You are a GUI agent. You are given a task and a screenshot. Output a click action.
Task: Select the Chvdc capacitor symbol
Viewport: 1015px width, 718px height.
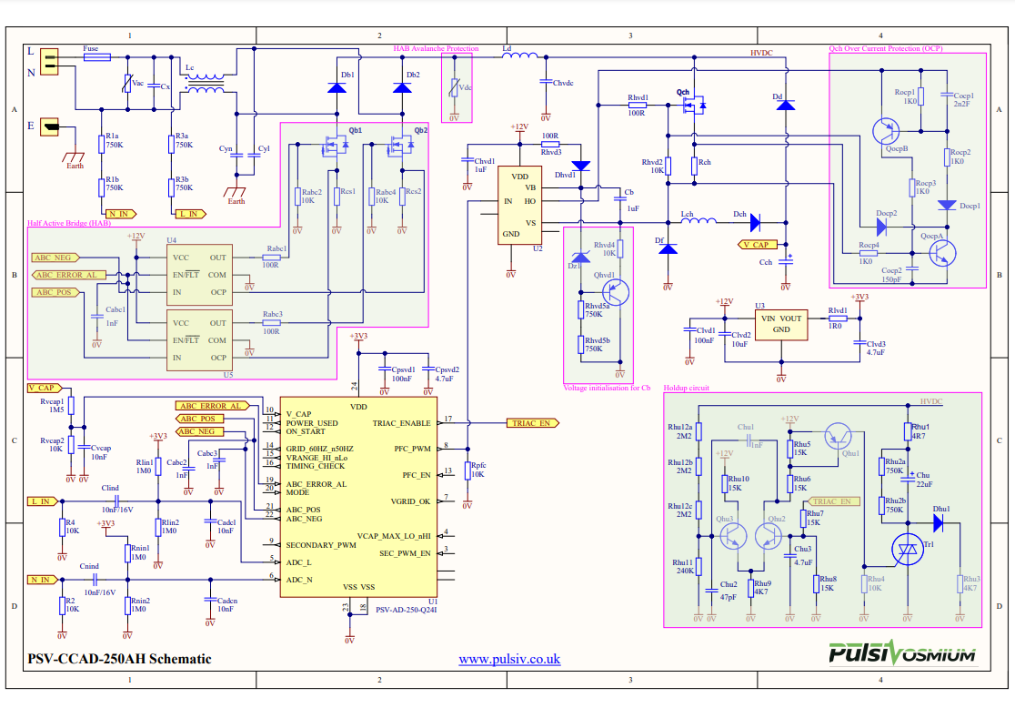tap(546, 83)
